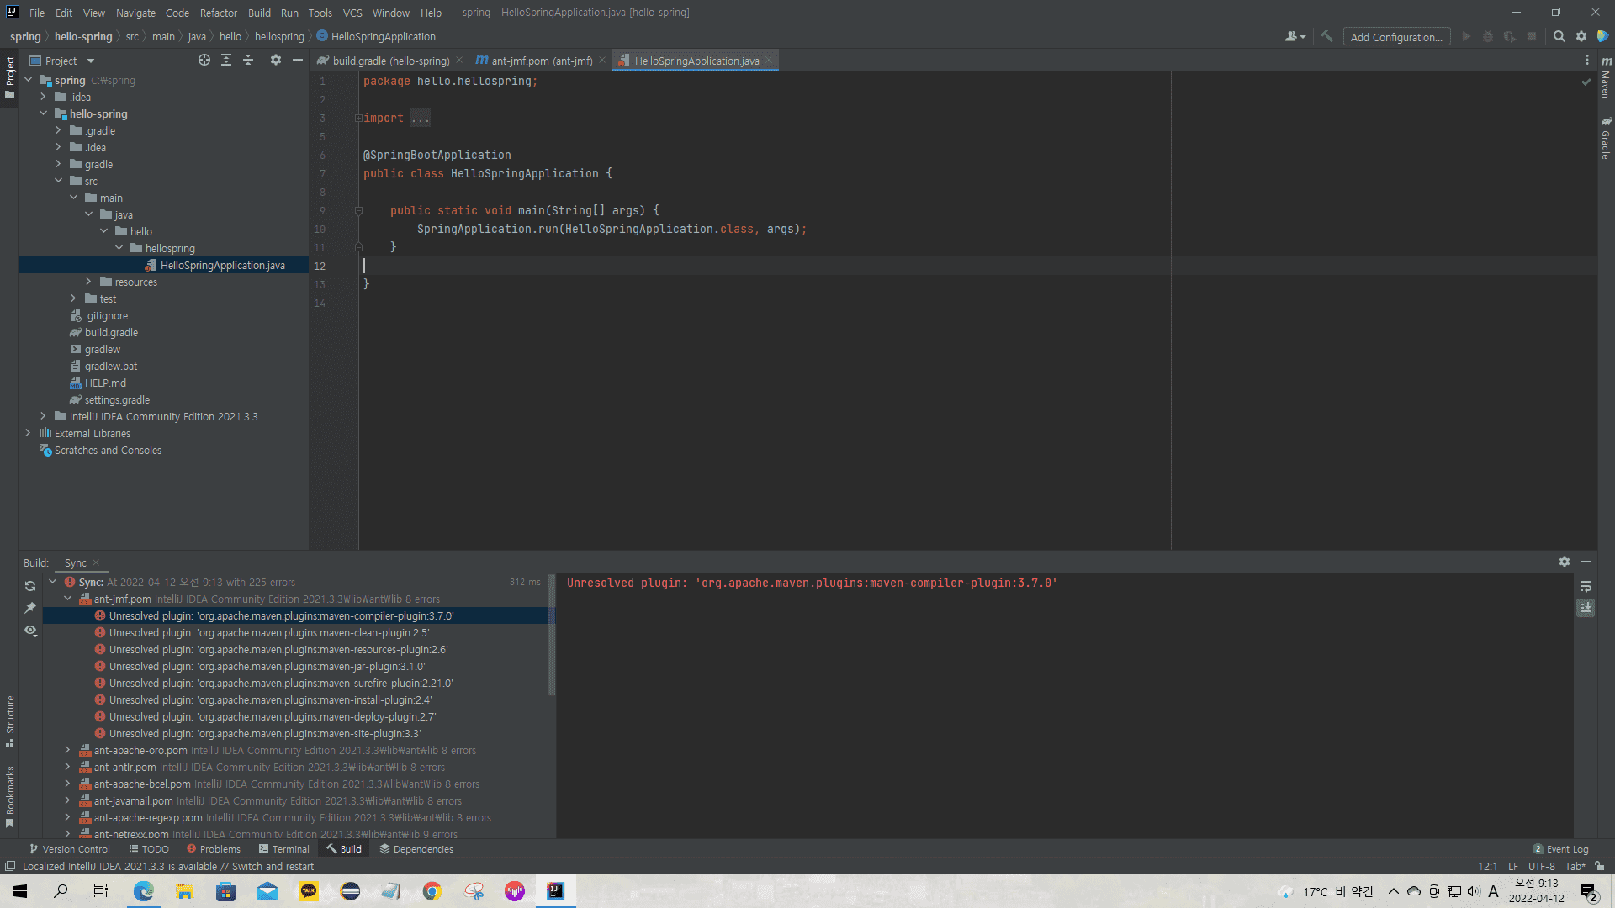Image resolution: width=1615 pixels, height=908 pixels.
Task: Toggle soft-wrap in build output
Action: (x=1586, y=586)
